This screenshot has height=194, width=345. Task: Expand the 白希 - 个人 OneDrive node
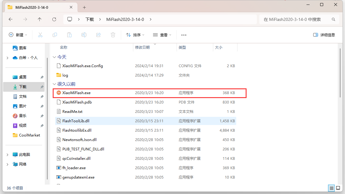pos(8,58)
